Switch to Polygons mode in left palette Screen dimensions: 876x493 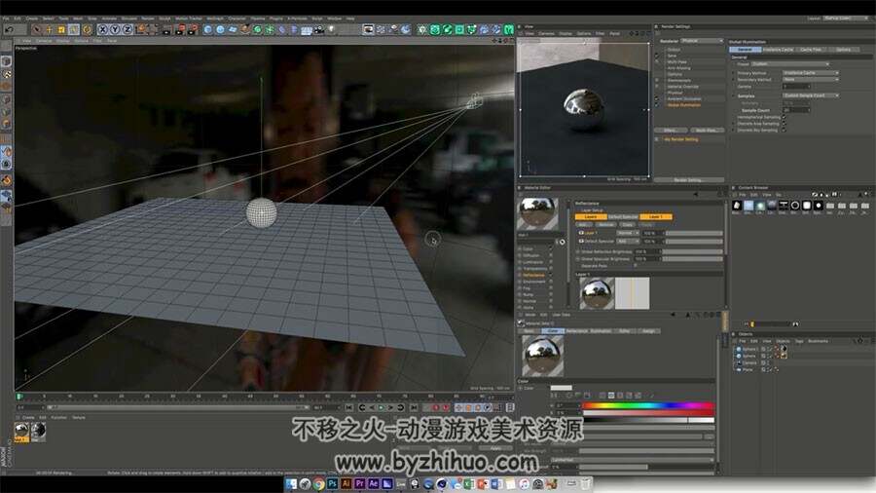tap(7, 124)
